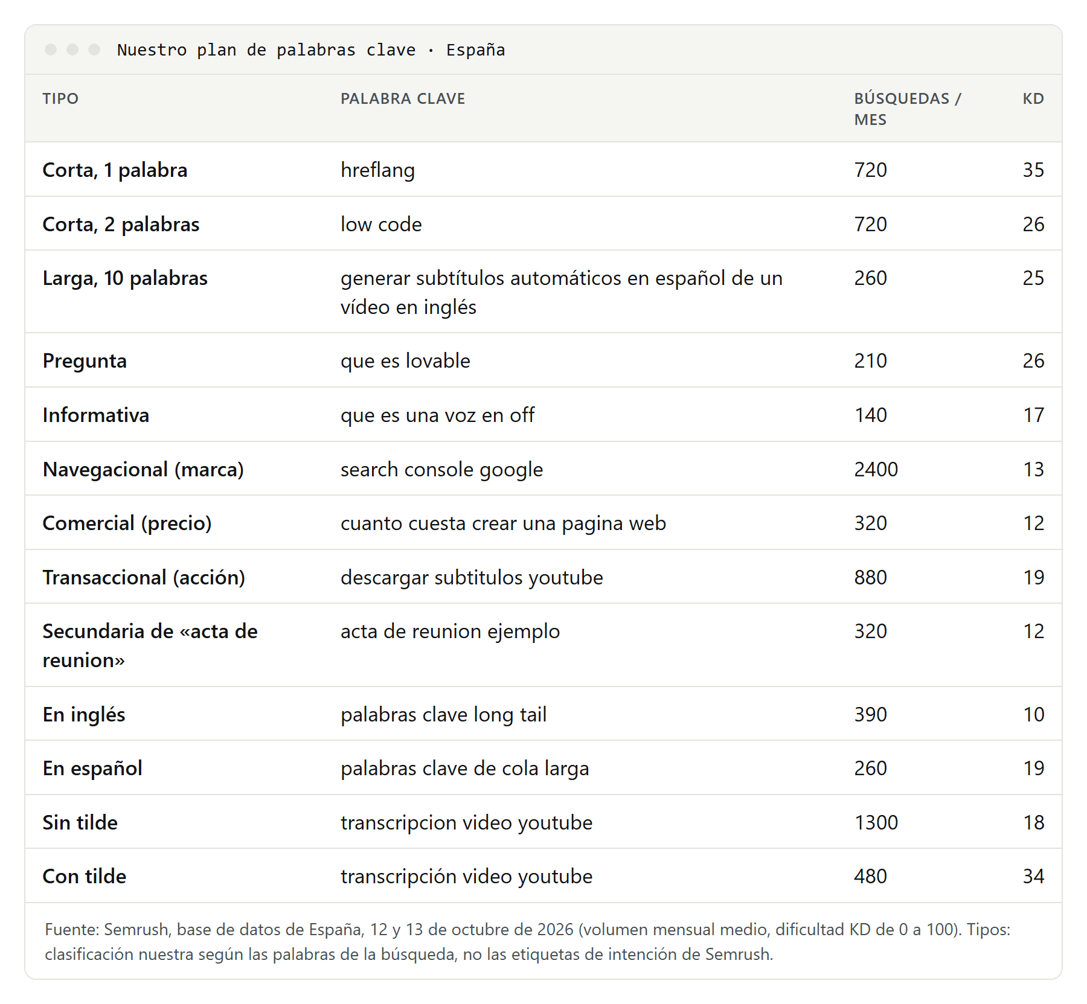Select 'que es lovable' keyword
This screenshot has width=1087, height=1004.
(405, 361)
